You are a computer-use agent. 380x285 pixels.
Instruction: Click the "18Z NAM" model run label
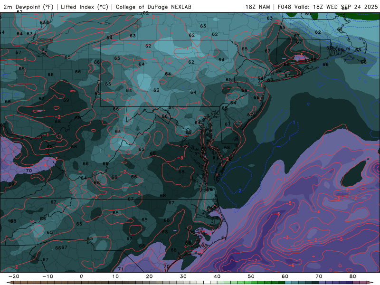[x=257, y=7]
